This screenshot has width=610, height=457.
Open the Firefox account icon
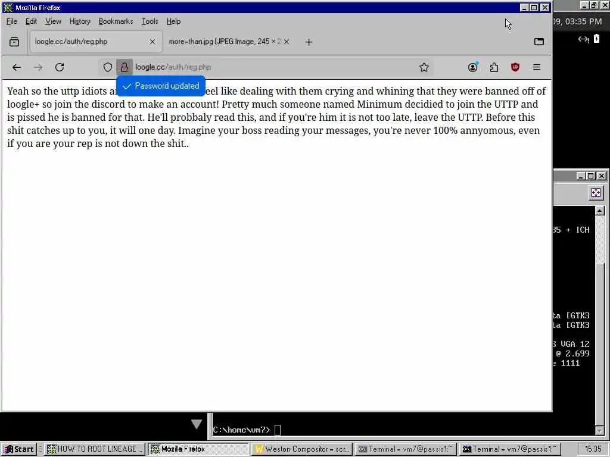(473, 67)
